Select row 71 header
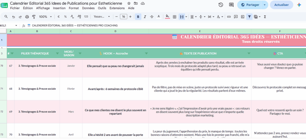This screenshot has width=306, height=140. [3, 89]
